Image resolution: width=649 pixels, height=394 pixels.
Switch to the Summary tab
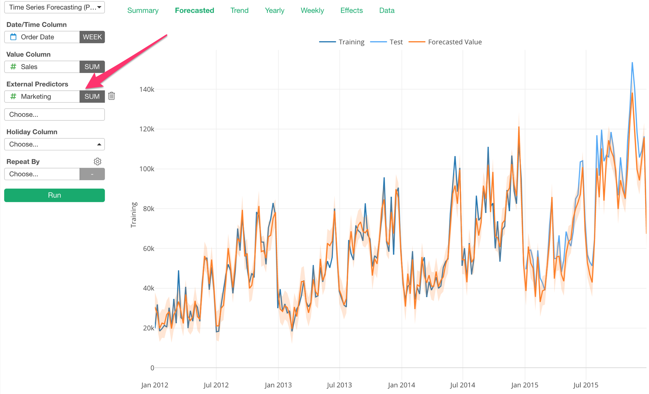coord(143,11)
